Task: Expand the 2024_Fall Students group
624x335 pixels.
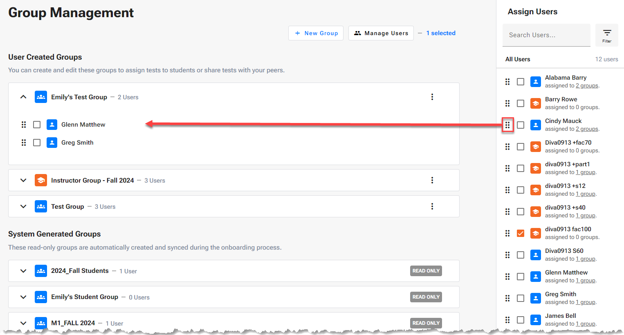Action: tap(23, 271)
